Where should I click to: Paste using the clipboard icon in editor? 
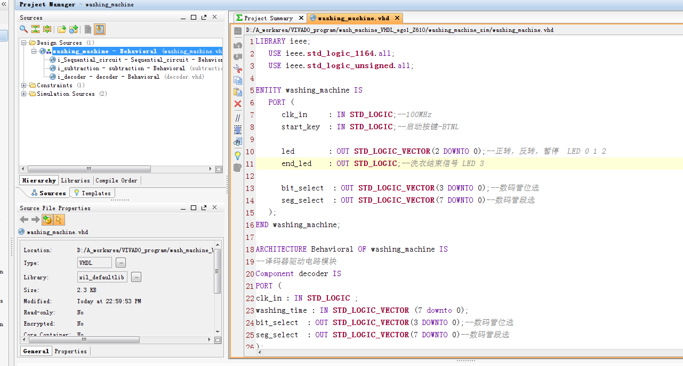coord(238,92)
